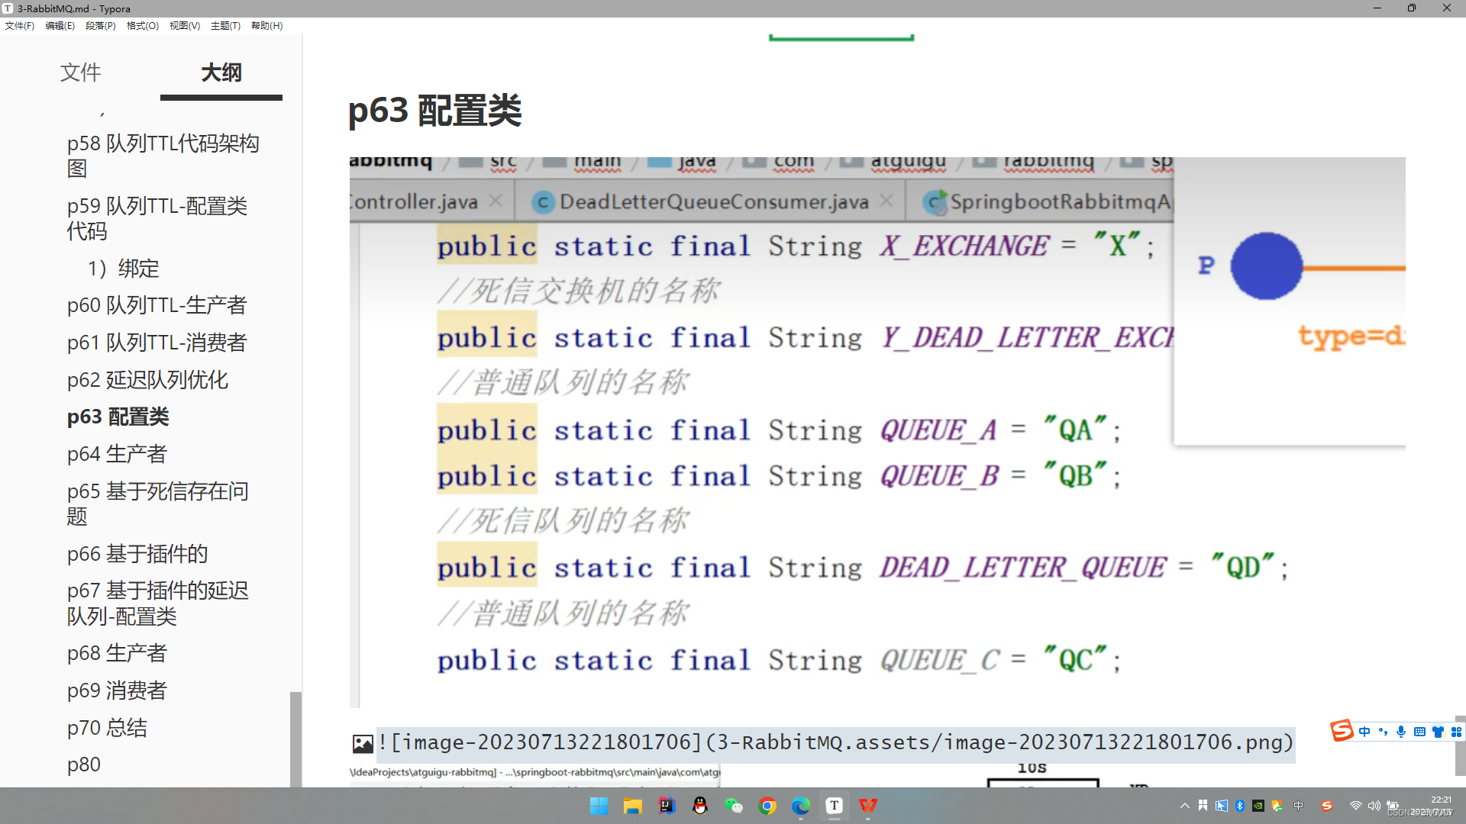Open the input indicator 中 in tray

[x=1298, y=806]
